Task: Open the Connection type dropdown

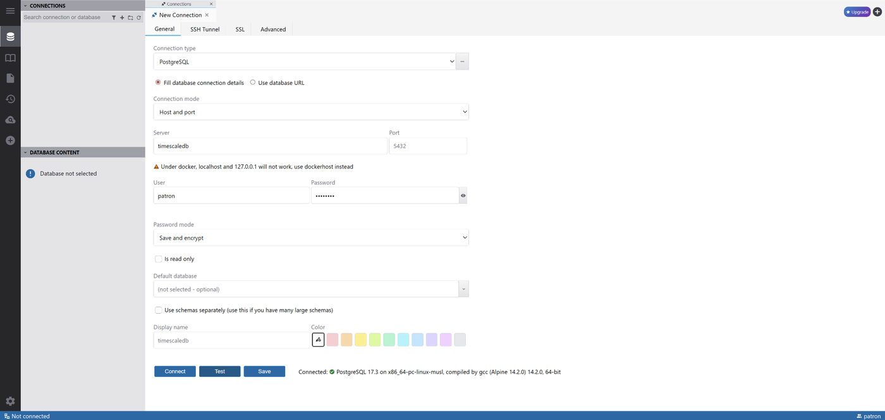Action: pos(304,62)
